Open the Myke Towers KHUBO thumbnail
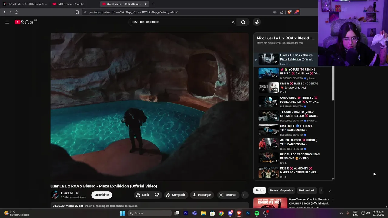This screenshot has height=218, width=388. 270,203
